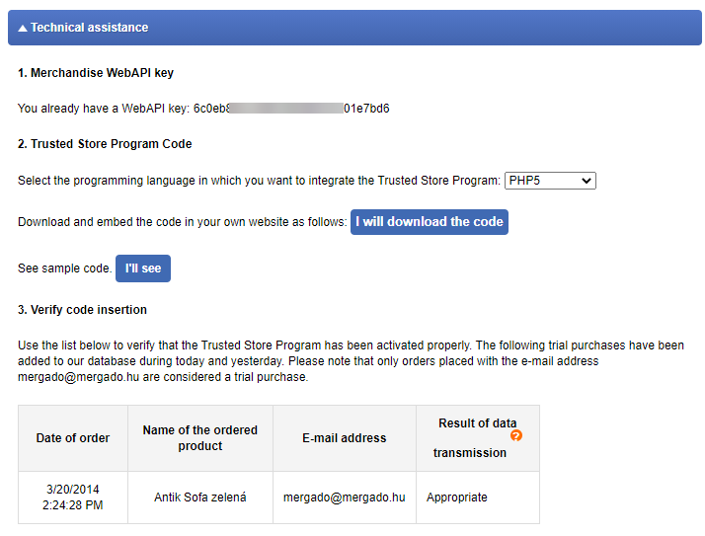
Task: Click the See sample code label
Action: click(64, 268)
